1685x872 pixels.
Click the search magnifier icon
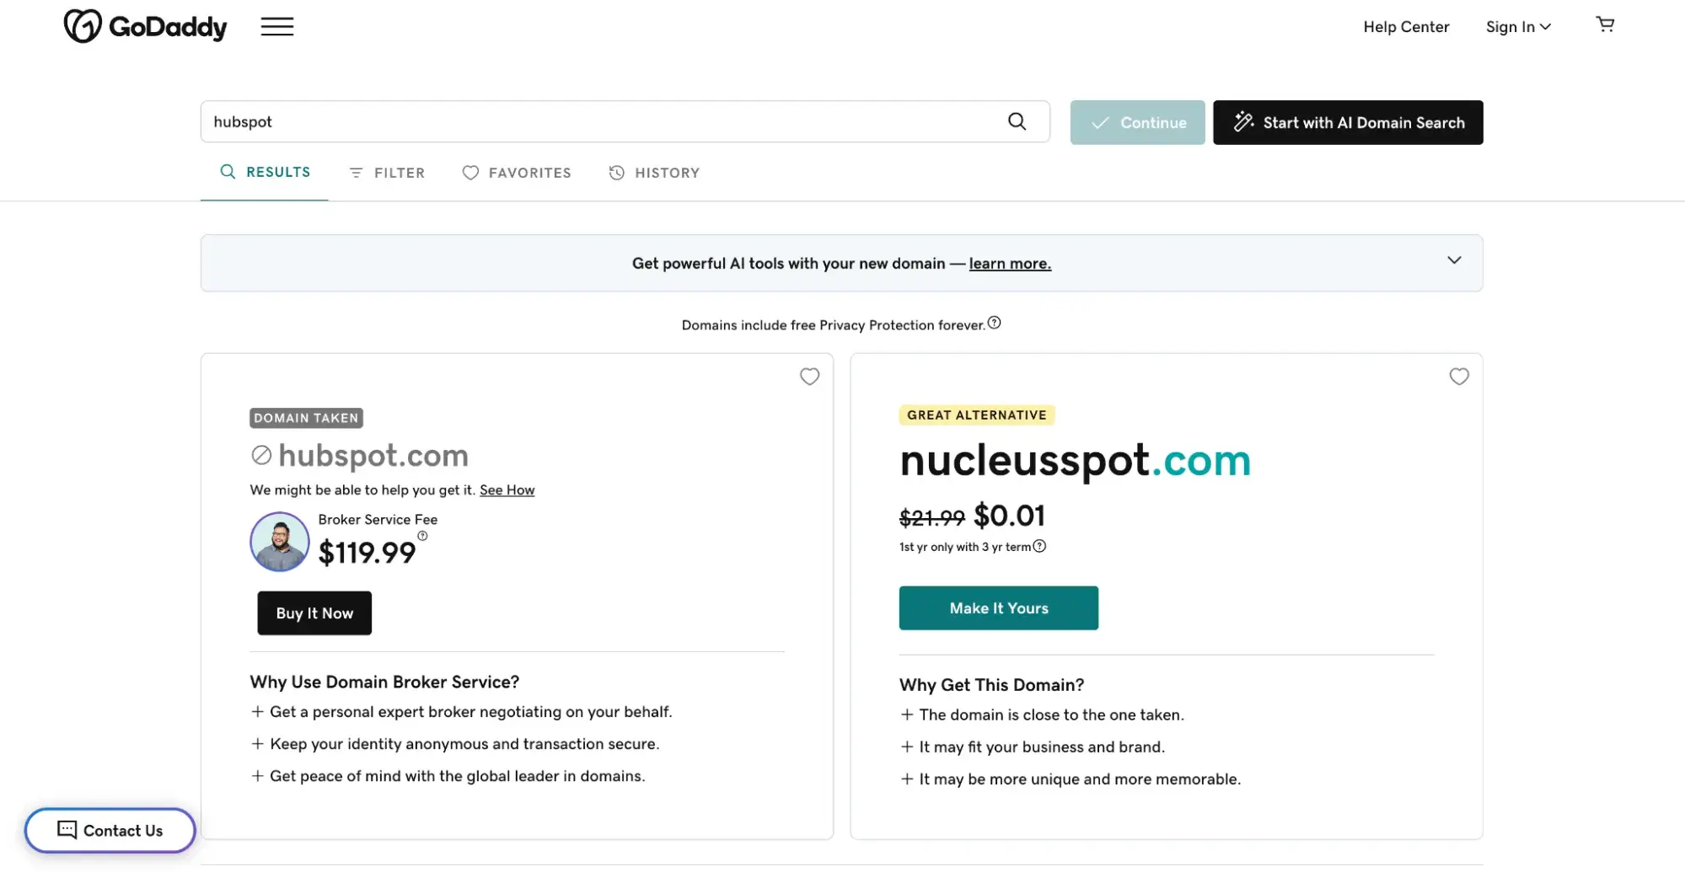click(1017, 121)
